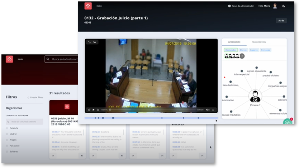Skip forward with icon right of play
The width and height of the screenshot is (299, 168).
coord(98,110)
